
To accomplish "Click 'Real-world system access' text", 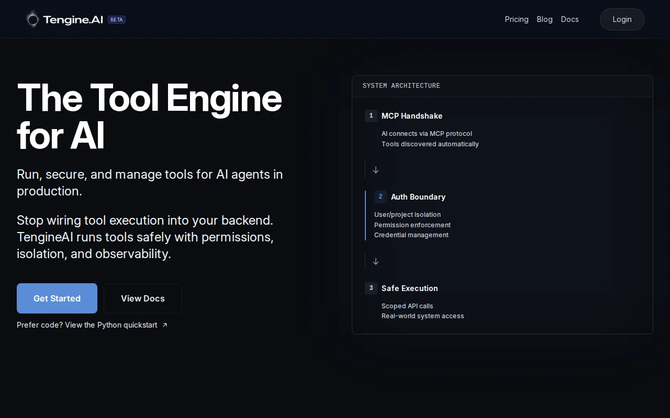I will click(423, 316).
